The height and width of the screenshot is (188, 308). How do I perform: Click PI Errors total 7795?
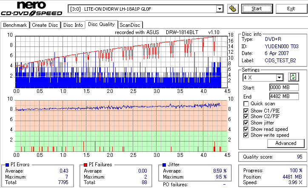pyautogui.click(x=63, y=182)
